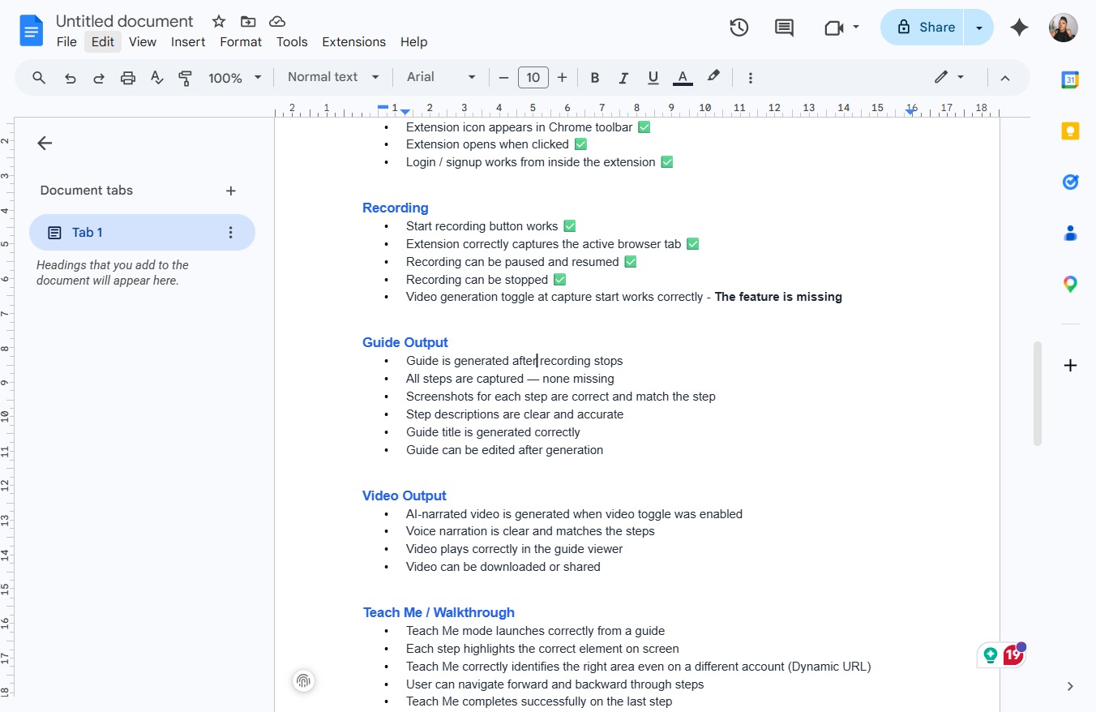Viewport: 1096px width, 712px height.
Task: Expand the video call options arrow
Action: pos(856,28)
